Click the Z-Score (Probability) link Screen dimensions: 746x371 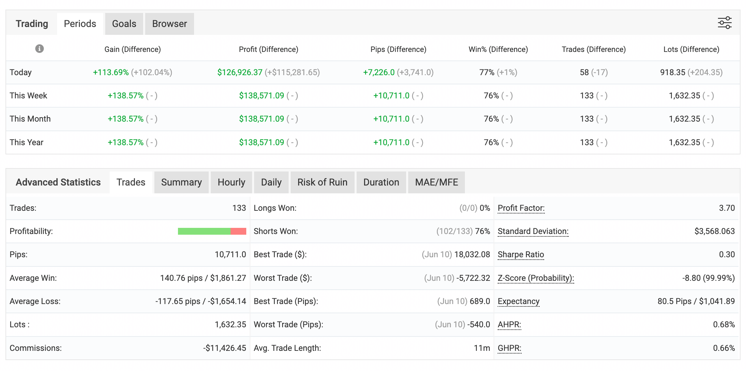pos(536,278)
